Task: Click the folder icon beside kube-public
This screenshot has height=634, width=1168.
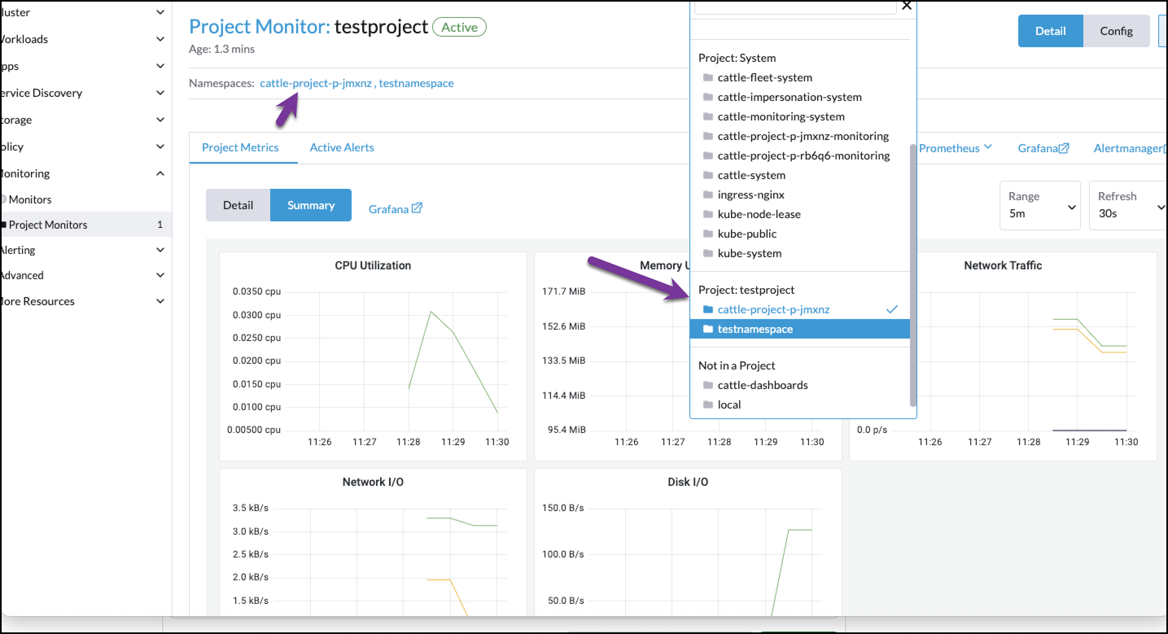Action: [x=708, y=234]
